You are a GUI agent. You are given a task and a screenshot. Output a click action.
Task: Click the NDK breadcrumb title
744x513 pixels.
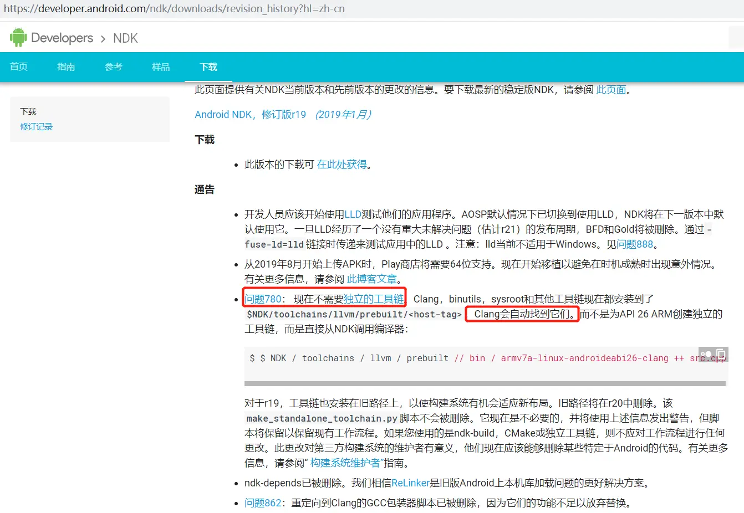(125, 38)
